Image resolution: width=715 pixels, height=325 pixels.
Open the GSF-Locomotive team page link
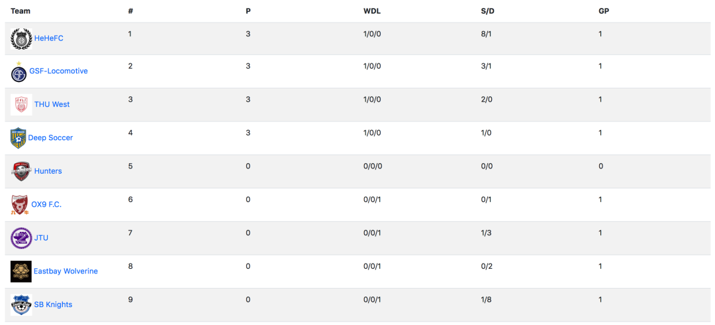(58, 71)
